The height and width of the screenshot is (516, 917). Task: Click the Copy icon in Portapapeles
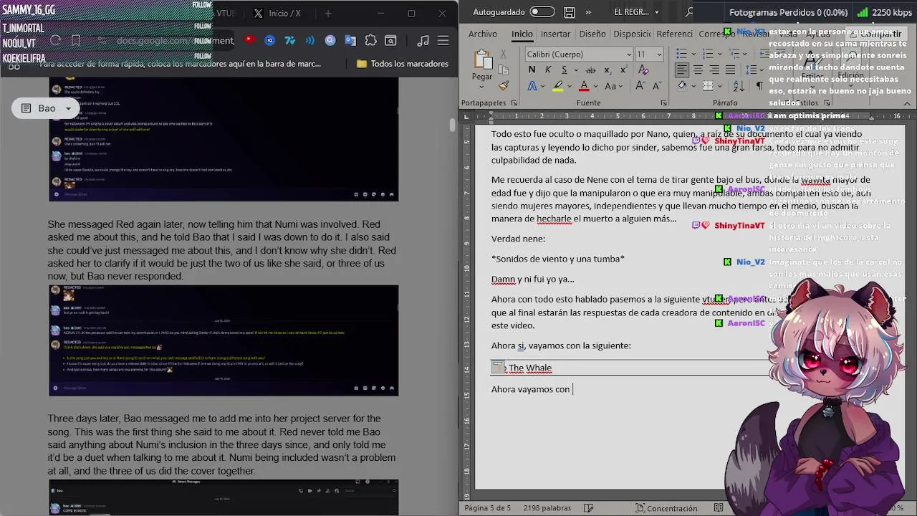tap(504, 70)
